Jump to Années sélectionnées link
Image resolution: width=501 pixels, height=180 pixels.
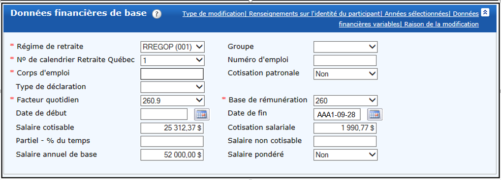tap(417, 14)
